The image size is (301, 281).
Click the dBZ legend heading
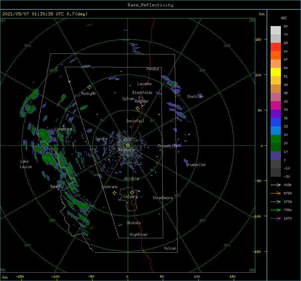[x=284, y=18]
